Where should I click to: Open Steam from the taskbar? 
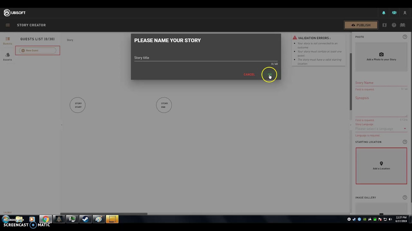(85, 219)
